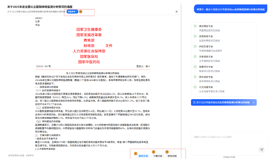The width and height of the screenshot is (269, 159).
Task: Click the 文本润色专家 completed check icon
Action: 195,56
